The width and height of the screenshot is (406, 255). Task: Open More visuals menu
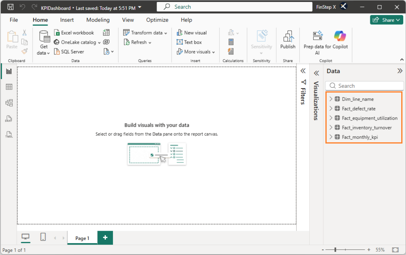click(x=196, y=52)
